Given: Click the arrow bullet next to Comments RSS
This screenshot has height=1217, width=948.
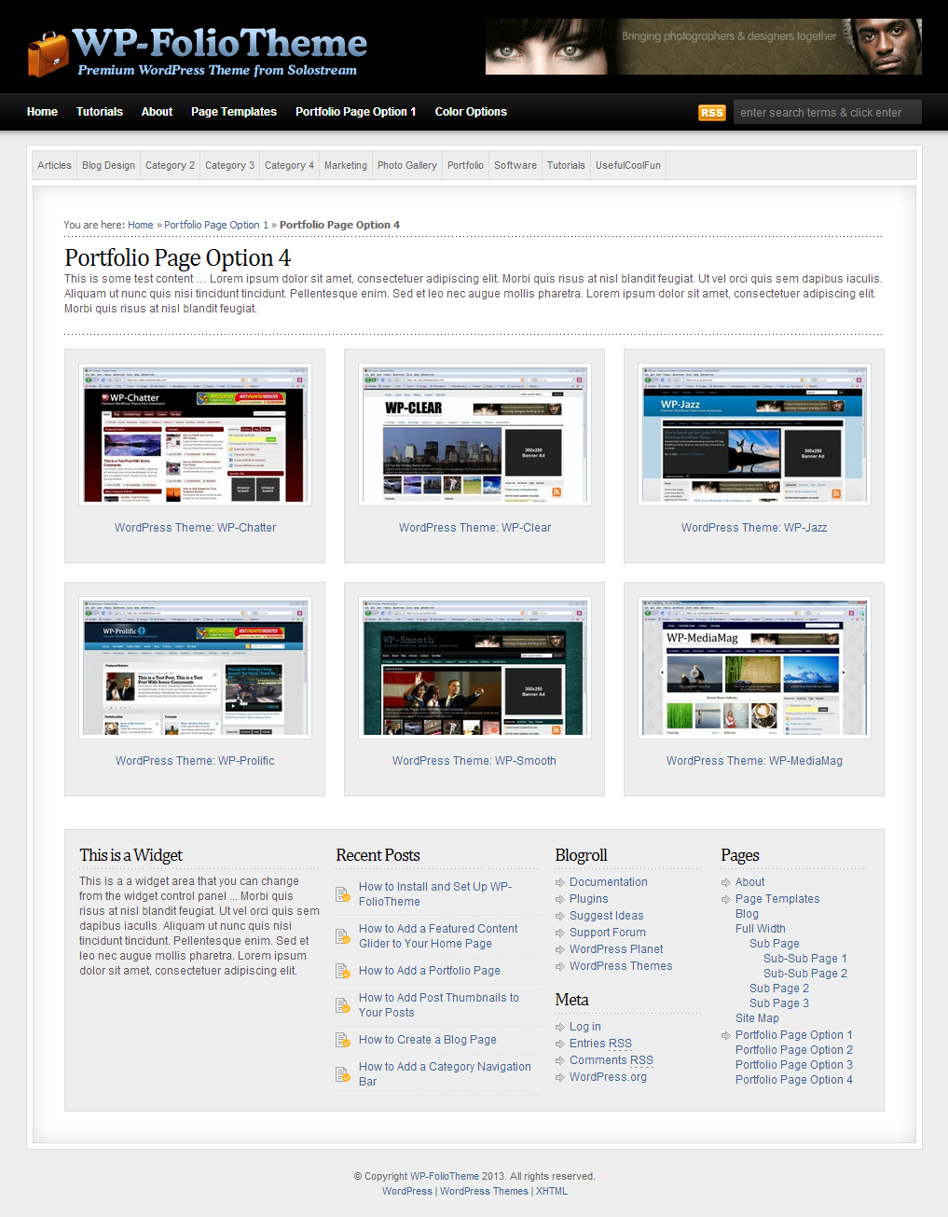Looking at the screenshot, I should coord(560,1060).
